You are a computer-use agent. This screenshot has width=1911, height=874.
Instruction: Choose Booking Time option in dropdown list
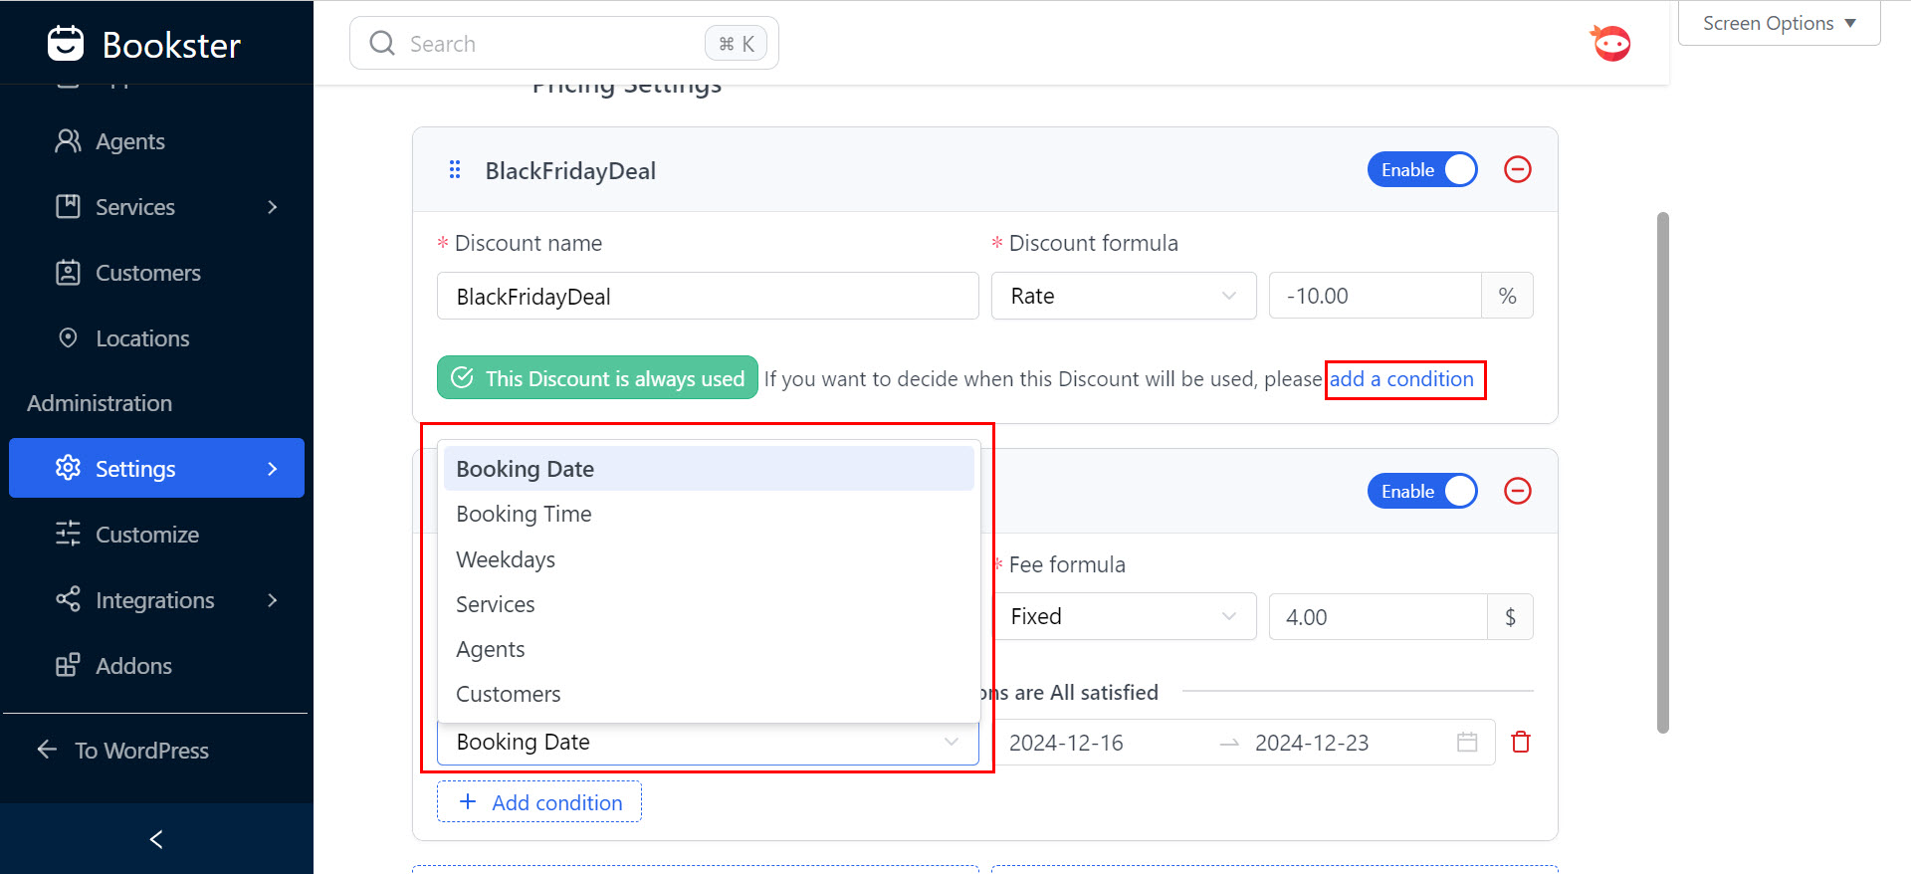click(524, 515)
